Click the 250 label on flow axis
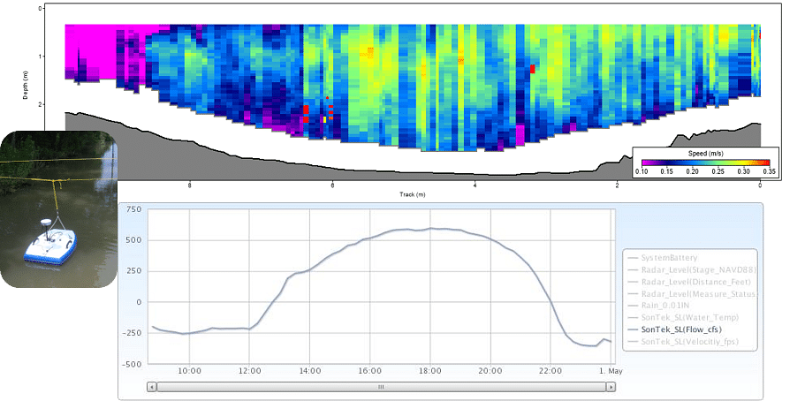805x401 pixels. click(134, 271)
